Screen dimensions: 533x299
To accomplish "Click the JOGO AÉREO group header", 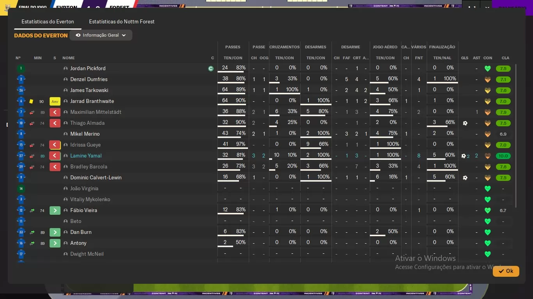I will click(x=385, y=47).
